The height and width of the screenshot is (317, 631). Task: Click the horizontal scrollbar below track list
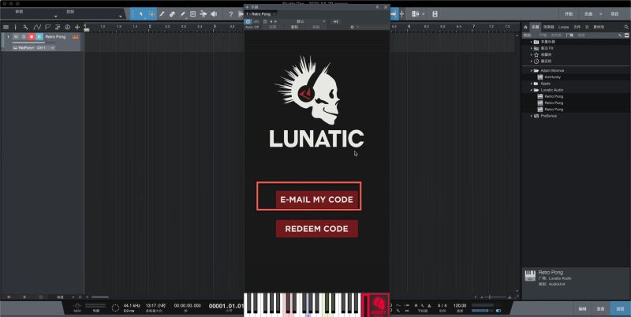[x=100, y=296]
